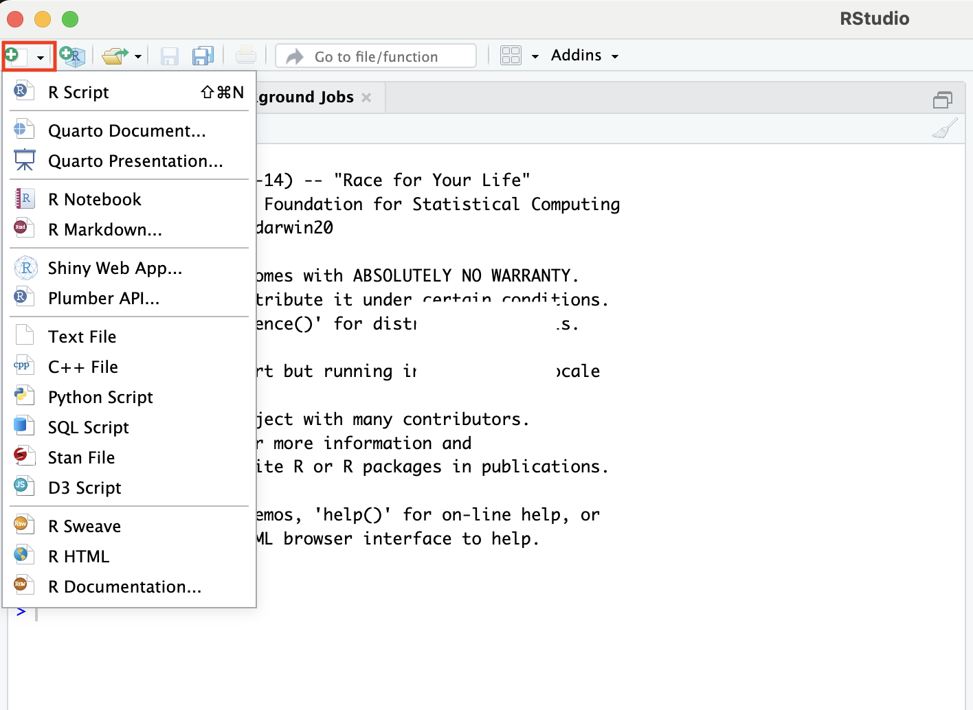Select R Notebook in the menu
The image size is (973, 710).
[129, 199]
